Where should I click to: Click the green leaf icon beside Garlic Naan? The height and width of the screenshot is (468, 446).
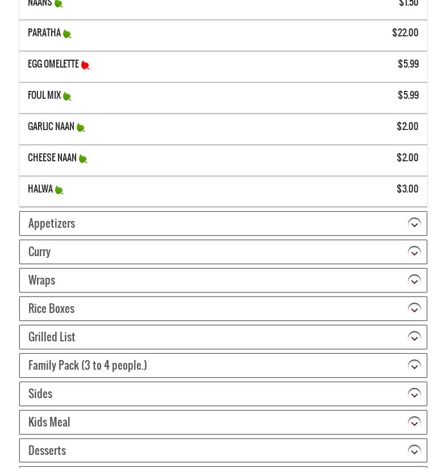click(x=81, y=128)
